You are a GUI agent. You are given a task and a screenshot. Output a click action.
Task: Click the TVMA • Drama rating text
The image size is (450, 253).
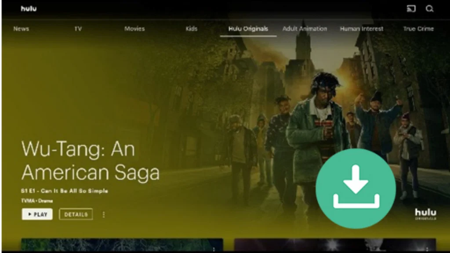pos(37,201)
